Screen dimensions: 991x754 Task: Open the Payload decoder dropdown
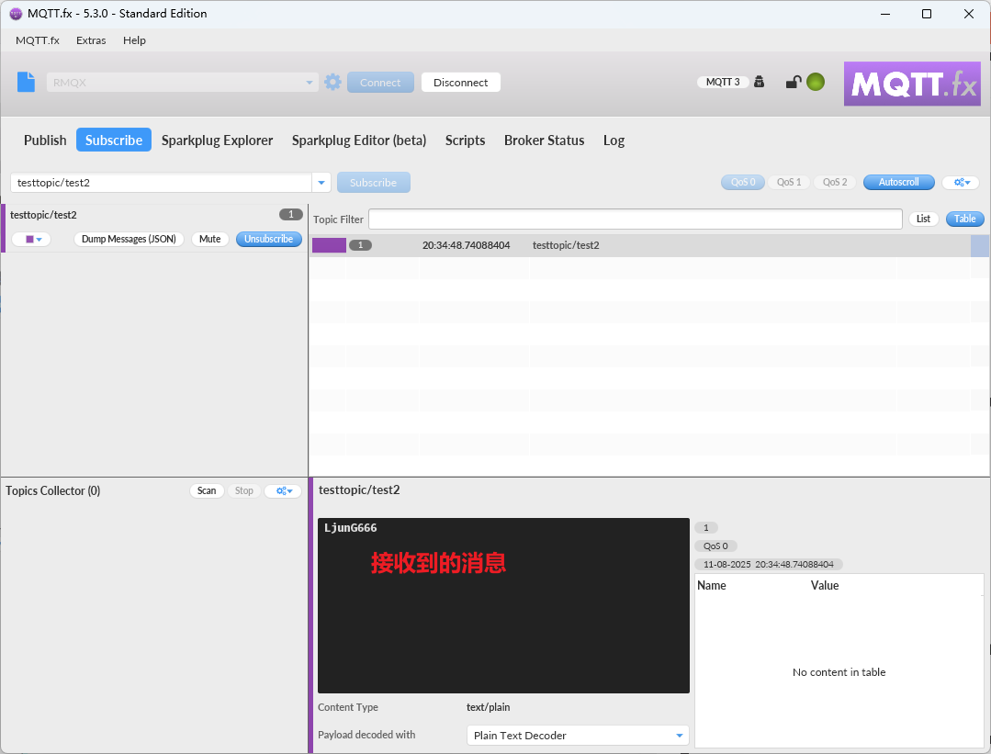tap(680, 735)
